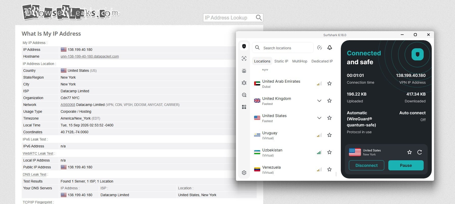This screenshot has height=204, width=455.
Task: Open the Surfshark VPN shield sidebar icon
Action: 244,46
